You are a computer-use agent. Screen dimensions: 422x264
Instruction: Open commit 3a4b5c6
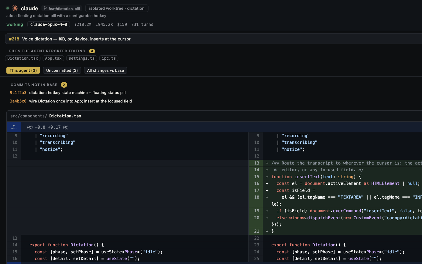tap(18, 101)
